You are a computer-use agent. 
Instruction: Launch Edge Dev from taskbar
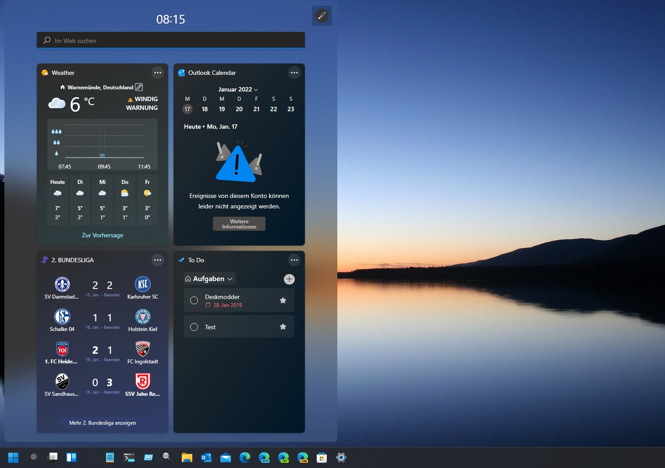283,457
